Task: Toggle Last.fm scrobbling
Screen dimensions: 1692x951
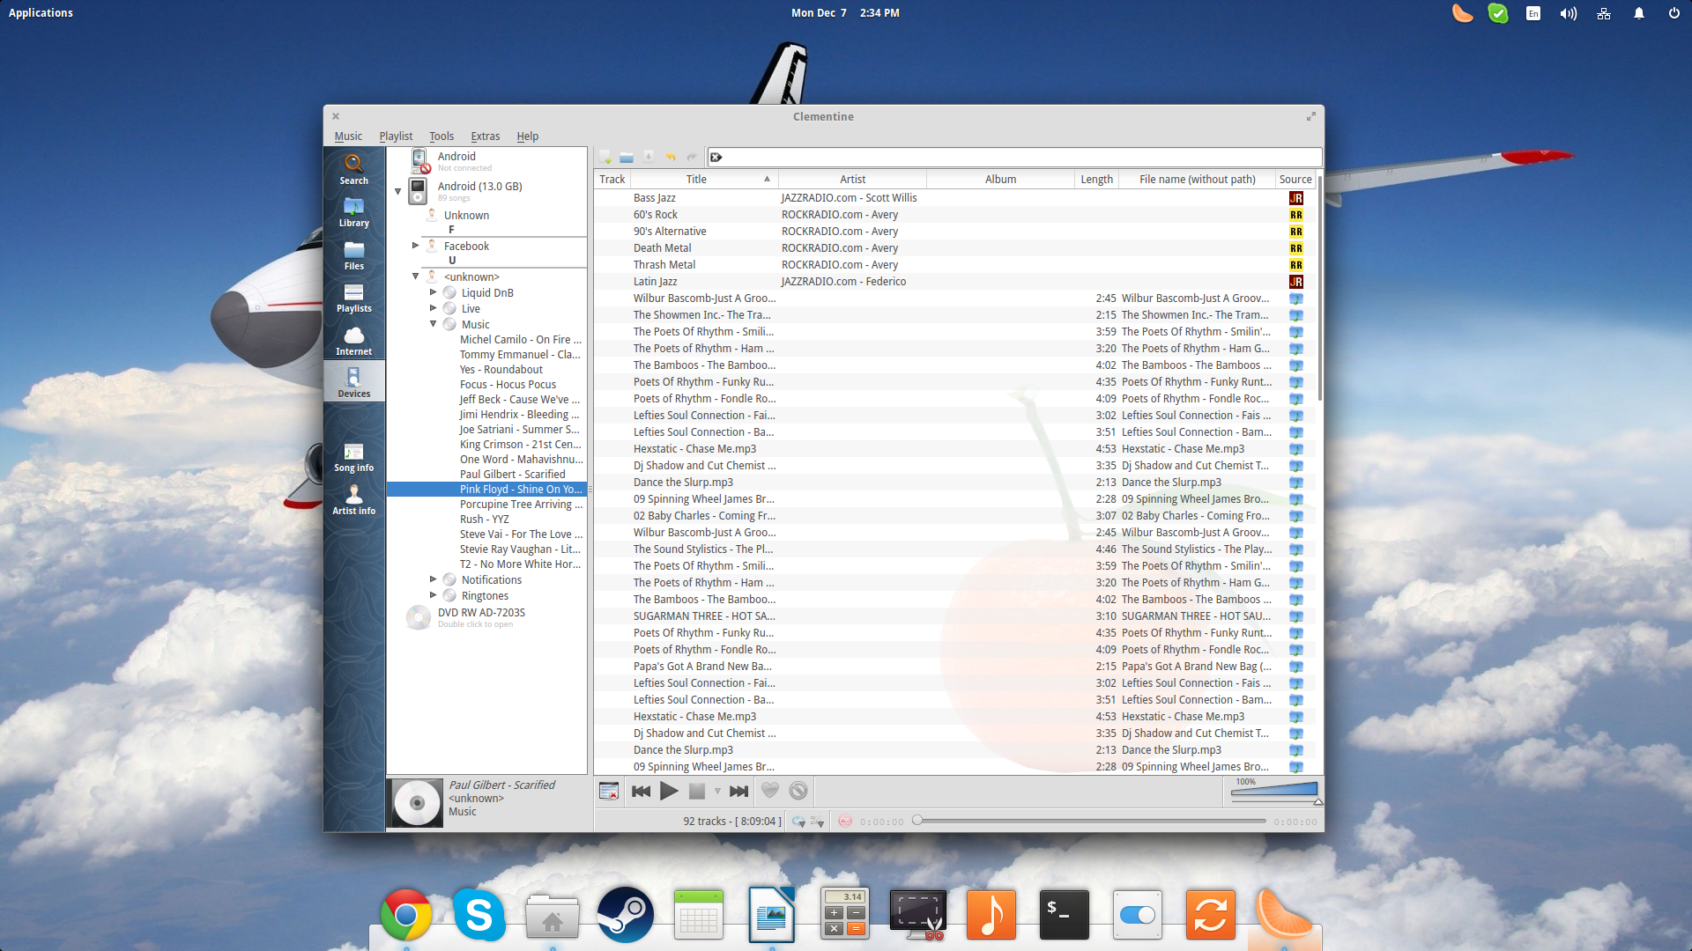Action: [x=845, y=822]
